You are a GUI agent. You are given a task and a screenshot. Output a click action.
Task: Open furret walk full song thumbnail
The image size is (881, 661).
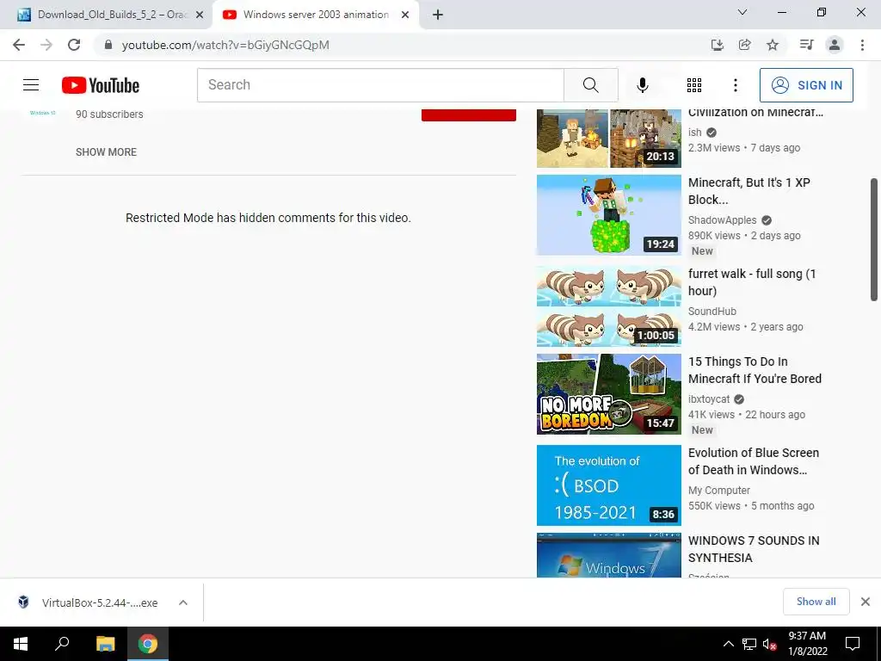tap(609, 306)
